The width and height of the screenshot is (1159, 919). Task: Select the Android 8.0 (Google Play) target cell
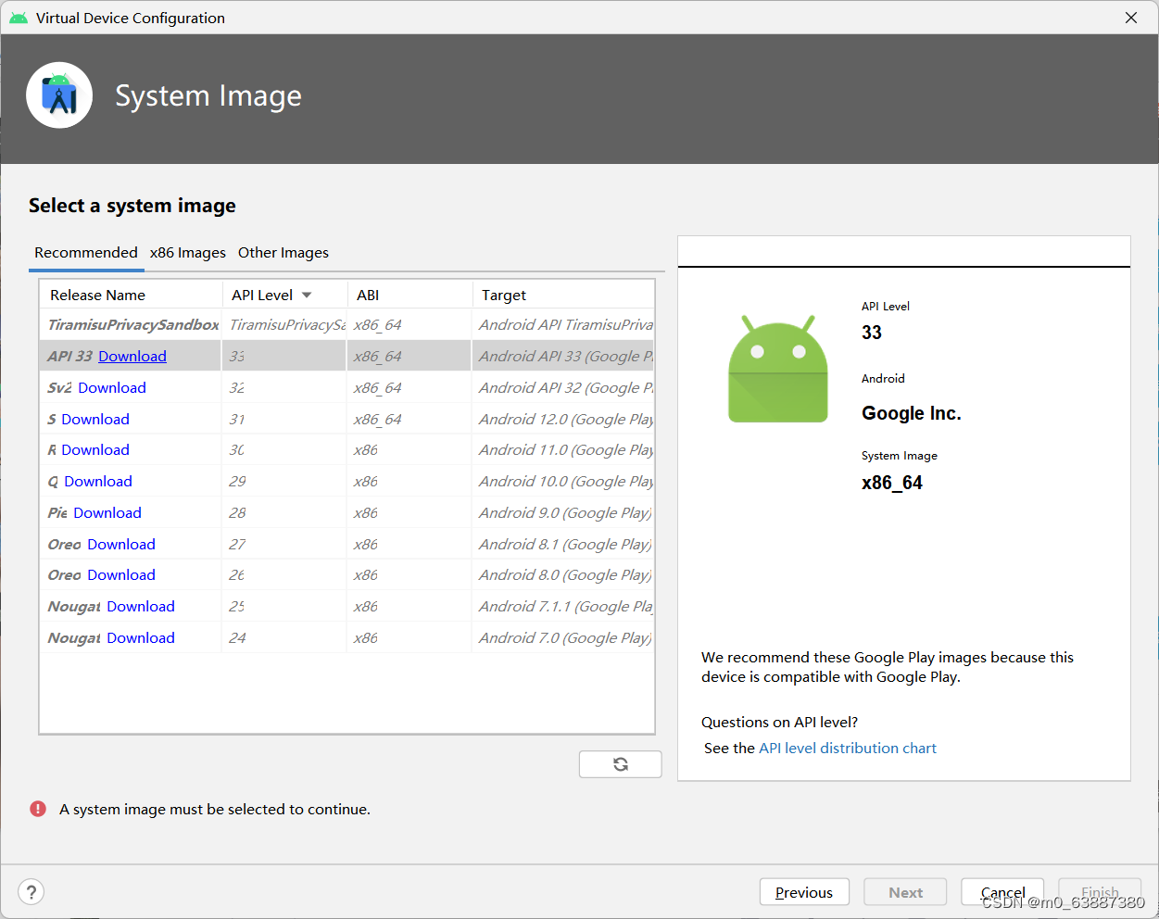point(563,575)
